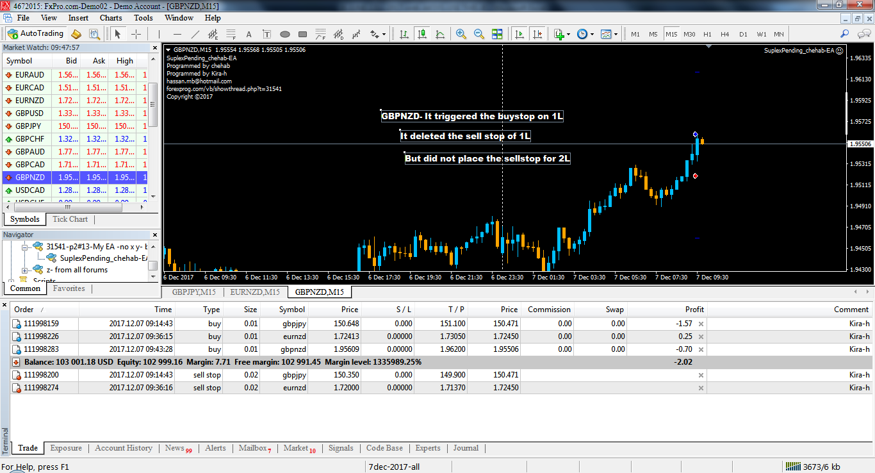Switch to the Favorites tab in Navigator
Screen dimensions: 875x473
[69, 288]
